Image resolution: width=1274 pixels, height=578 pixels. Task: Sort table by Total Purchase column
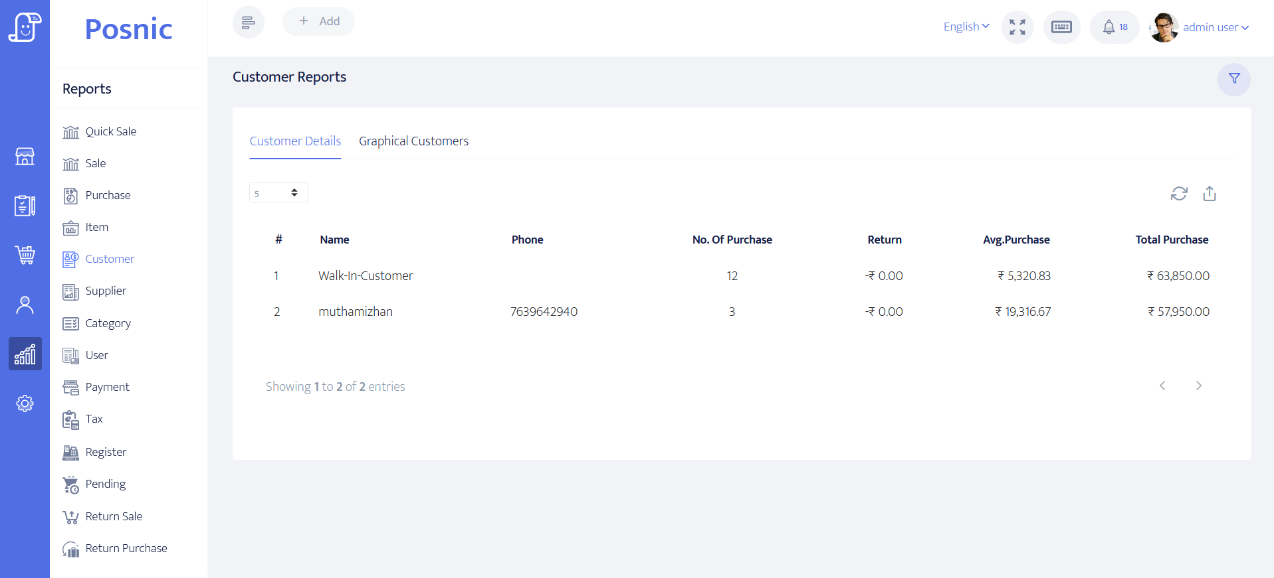click(1171, 240)
